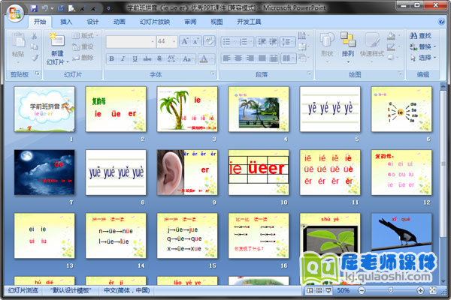
Task: Open the 插入 ribbon tab
Action: click(66, 22)
